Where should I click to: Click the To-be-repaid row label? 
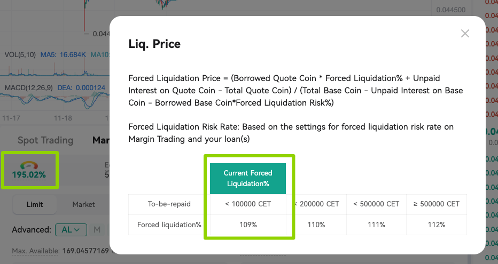click(169, 204)
